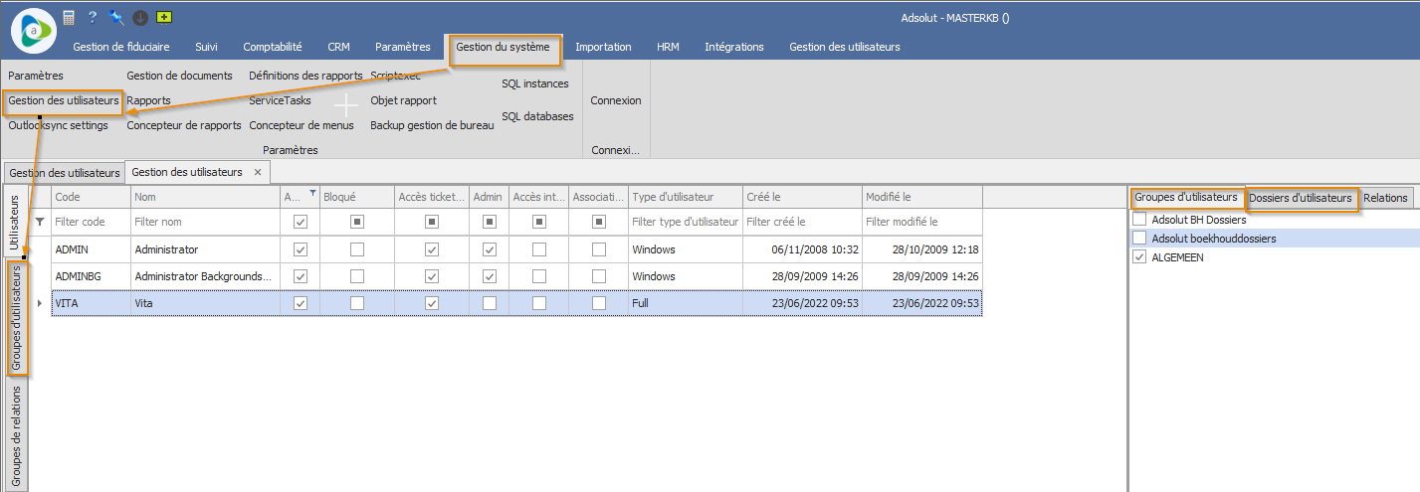Open the Importation ribbon tab
This screenshot has width=1420, height=492.
click(603, 47)
